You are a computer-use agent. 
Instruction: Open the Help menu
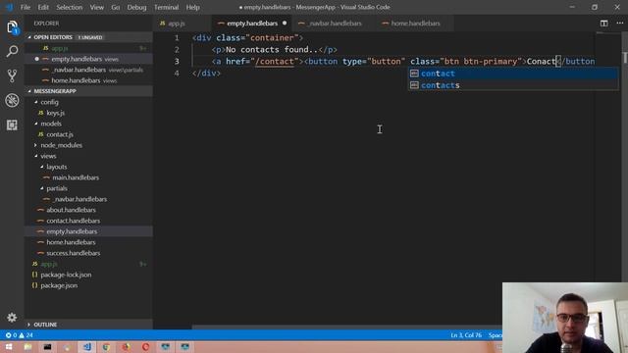coord(192,7)
